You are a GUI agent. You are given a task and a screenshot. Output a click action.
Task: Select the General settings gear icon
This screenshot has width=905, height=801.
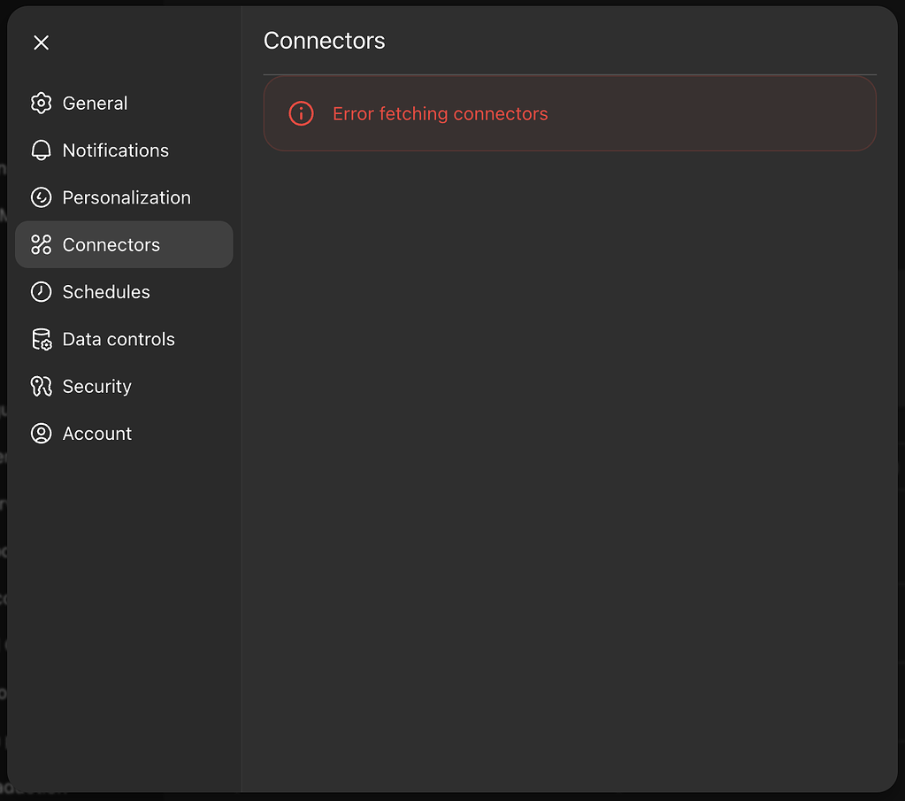[x=41, y=103]
